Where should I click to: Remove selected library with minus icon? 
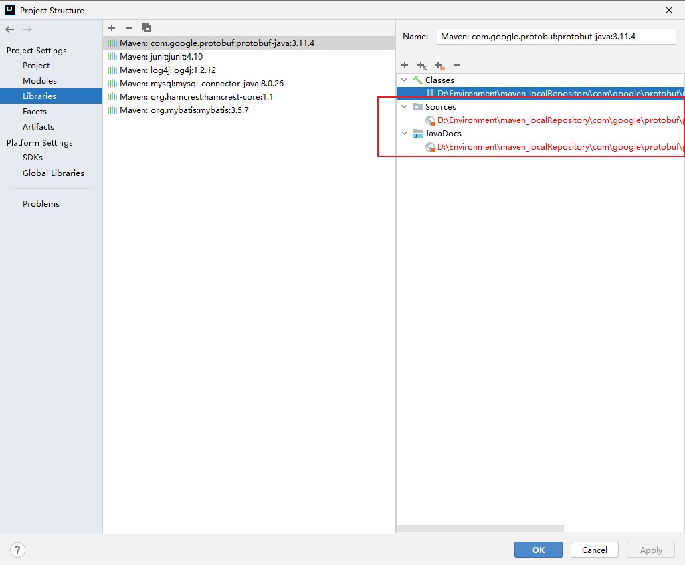pyautogui.click(x=129, y=28)
